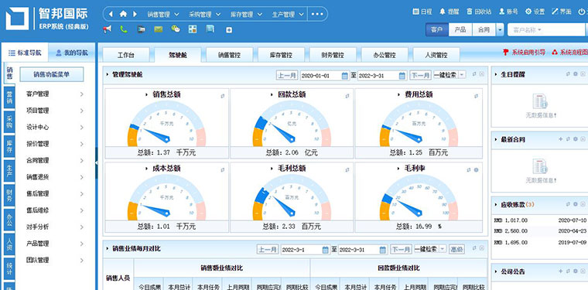Go forward with the right arrow icon
This screenshot has height=290, width=588.
[135, 14]
